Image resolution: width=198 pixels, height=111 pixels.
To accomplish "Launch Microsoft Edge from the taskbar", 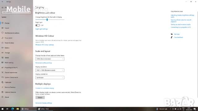I will click(x=12, y=109).
